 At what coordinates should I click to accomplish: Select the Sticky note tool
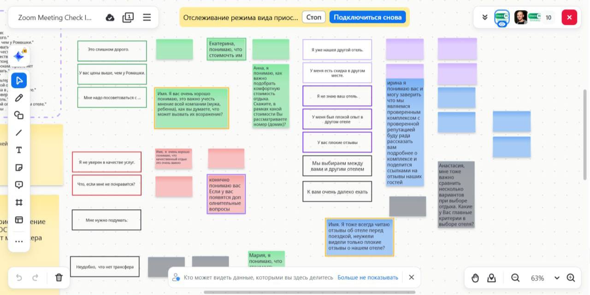point(19,168)
